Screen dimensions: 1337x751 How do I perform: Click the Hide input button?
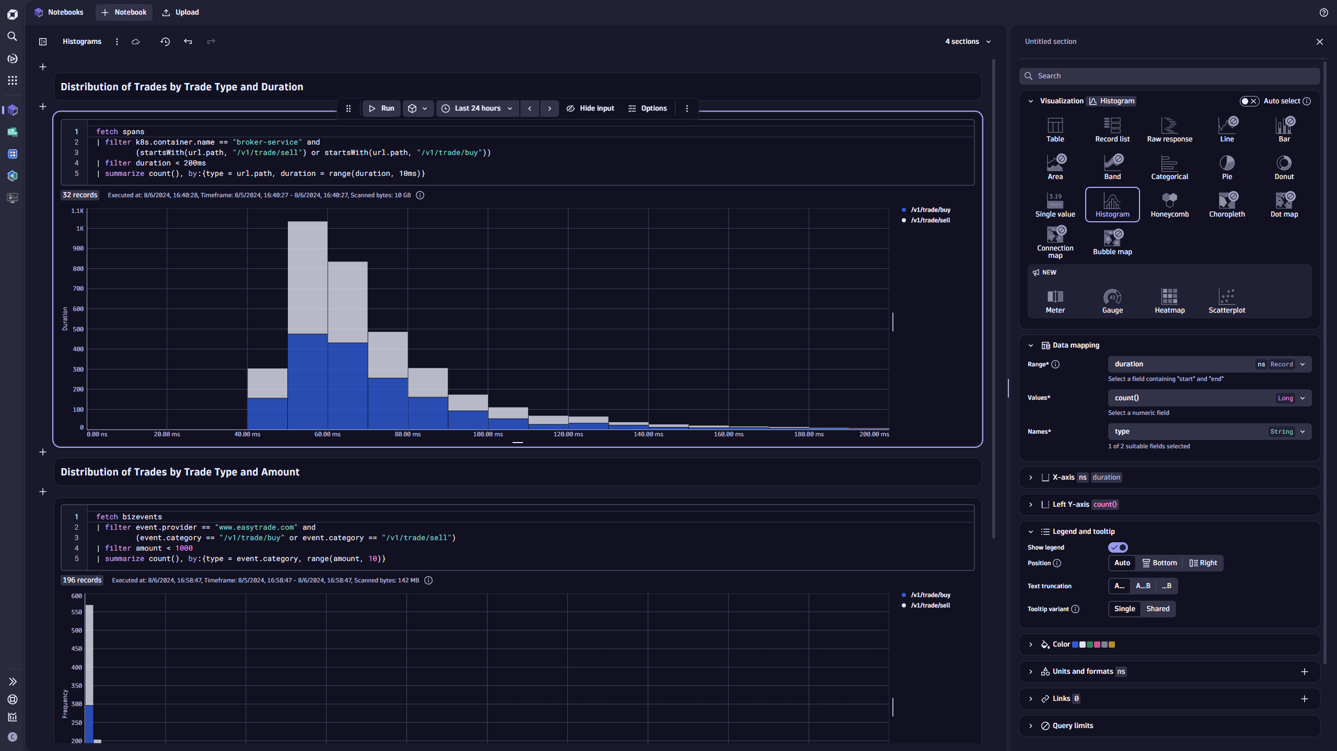click(x=590, y=109)
